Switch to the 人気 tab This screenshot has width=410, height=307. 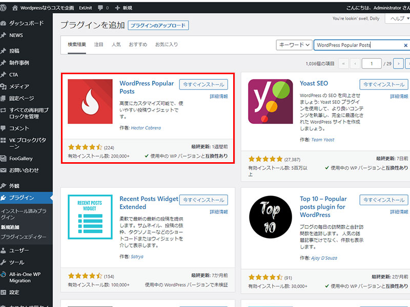[x=116, y=45]
